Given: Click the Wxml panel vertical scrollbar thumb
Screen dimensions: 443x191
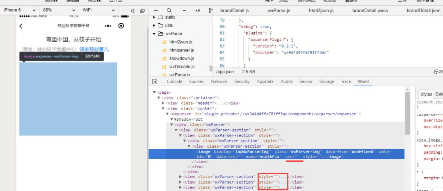Looking at the screenshot, I should [407, 113].
